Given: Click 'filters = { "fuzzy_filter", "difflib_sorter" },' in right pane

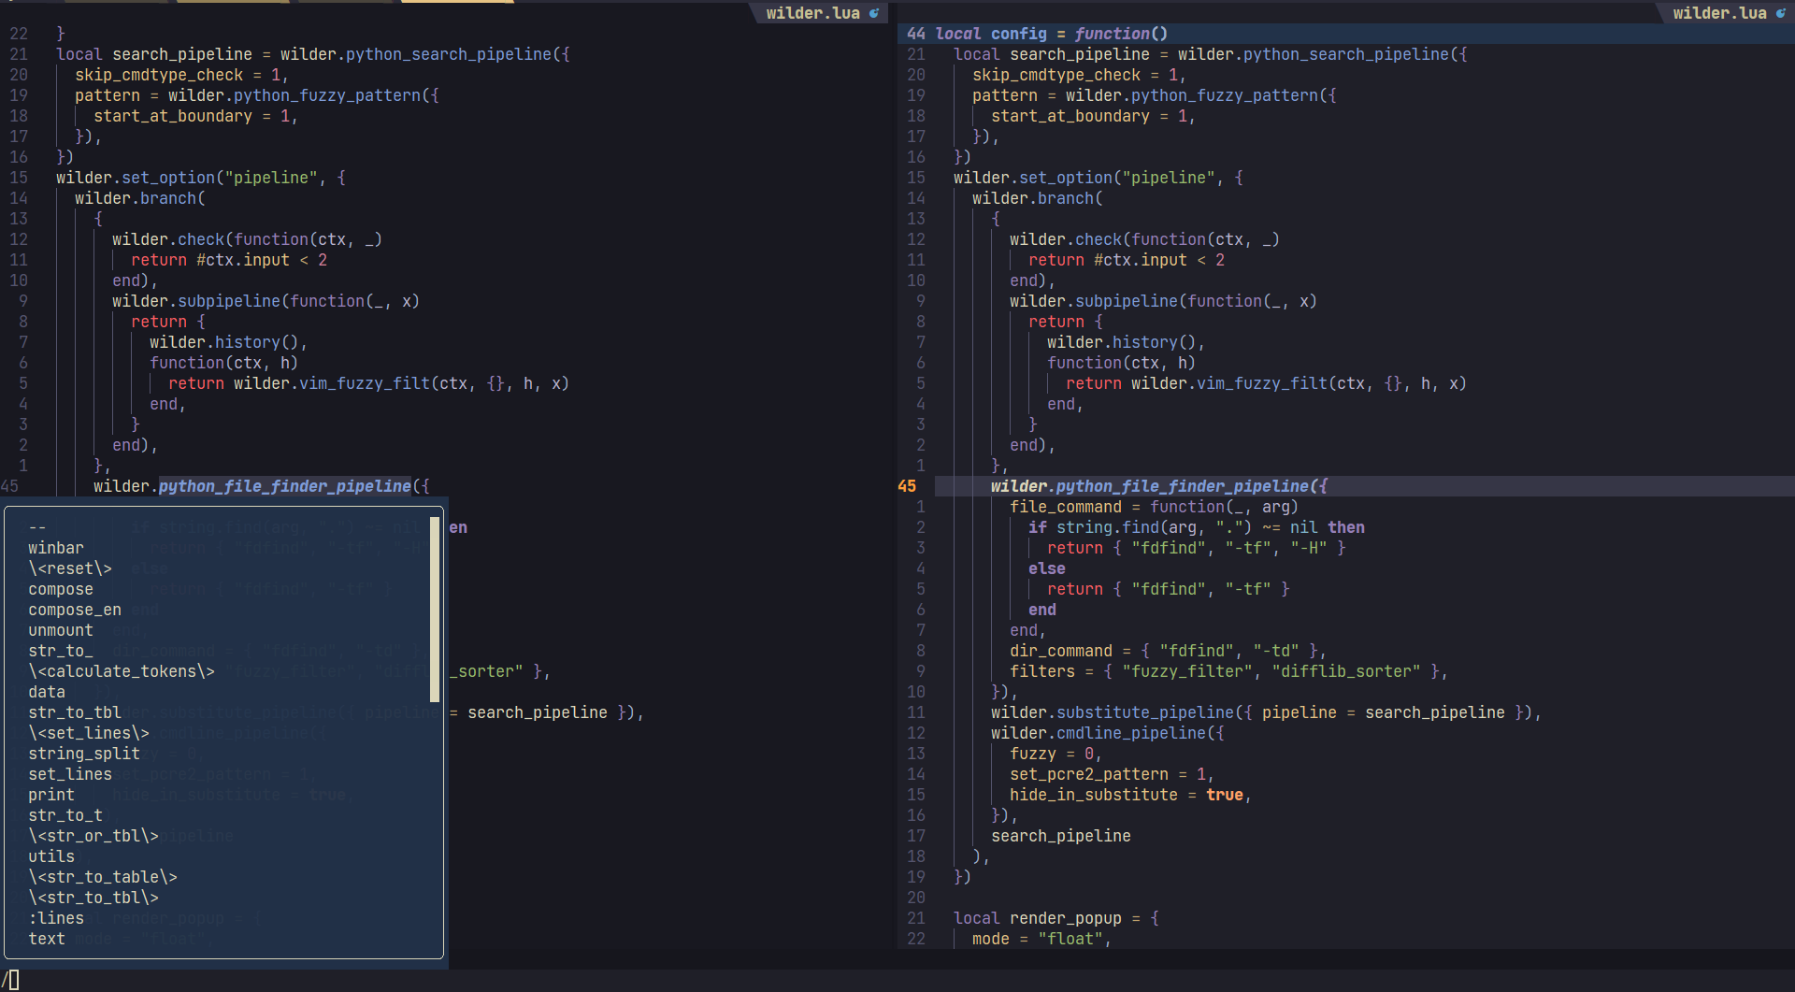Looking at the screenshot, I should pos(1229,671).
